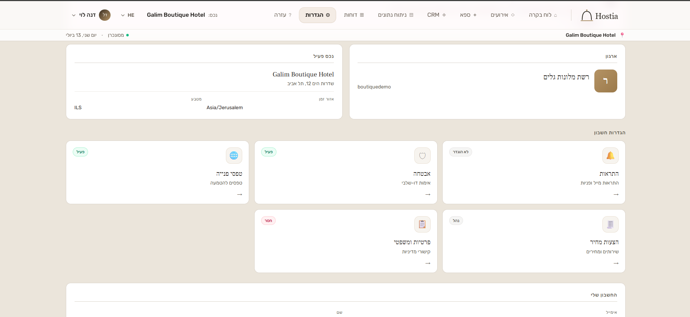
Task: Click the Galim Boutique Hotel heading in נכס פעיל
Action: pyautogui.click(x=303, y=74)
